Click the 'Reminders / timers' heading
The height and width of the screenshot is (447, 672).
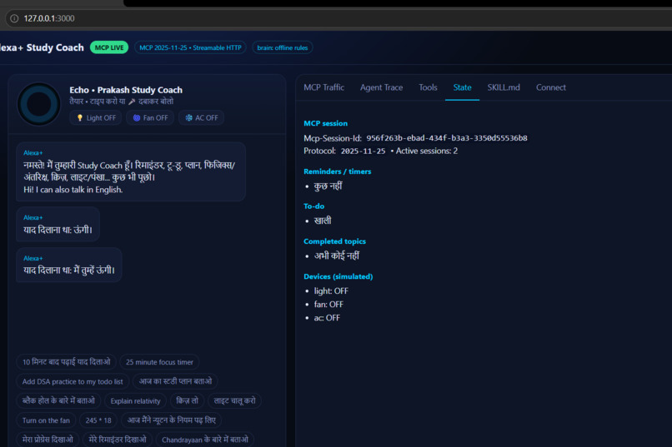[x=338, y=171]
